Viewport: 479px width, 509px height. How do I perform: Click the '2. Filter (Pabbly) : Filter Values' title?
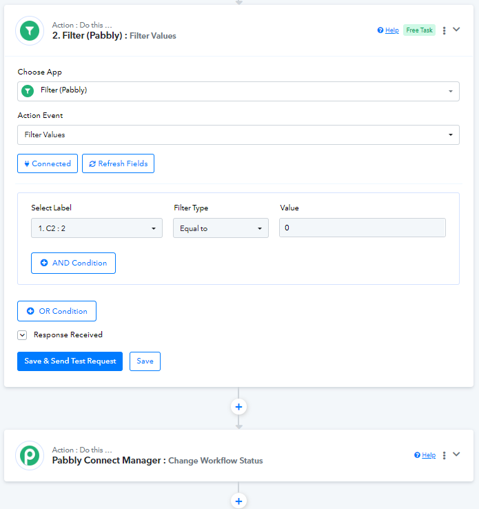click(x=114, y=35)
